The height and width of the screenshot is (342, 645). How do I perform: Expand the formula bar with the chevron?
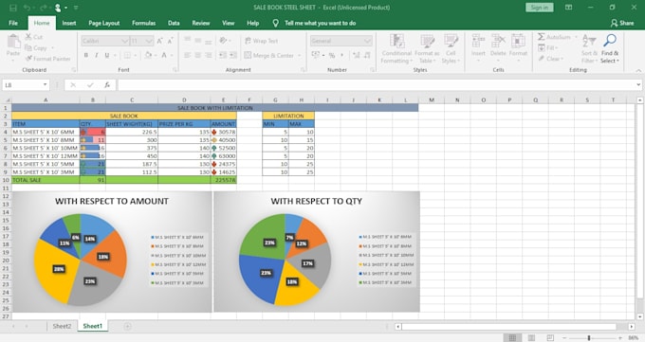638,85
